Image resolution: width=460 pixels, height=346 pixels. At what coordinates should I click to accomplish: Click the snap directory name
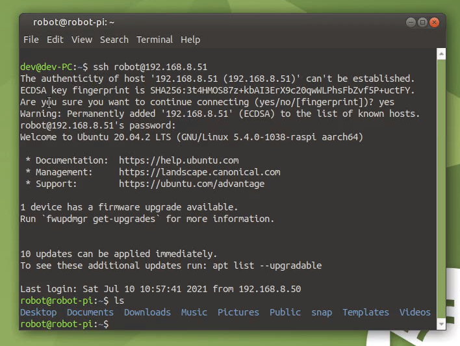[322, 313]
